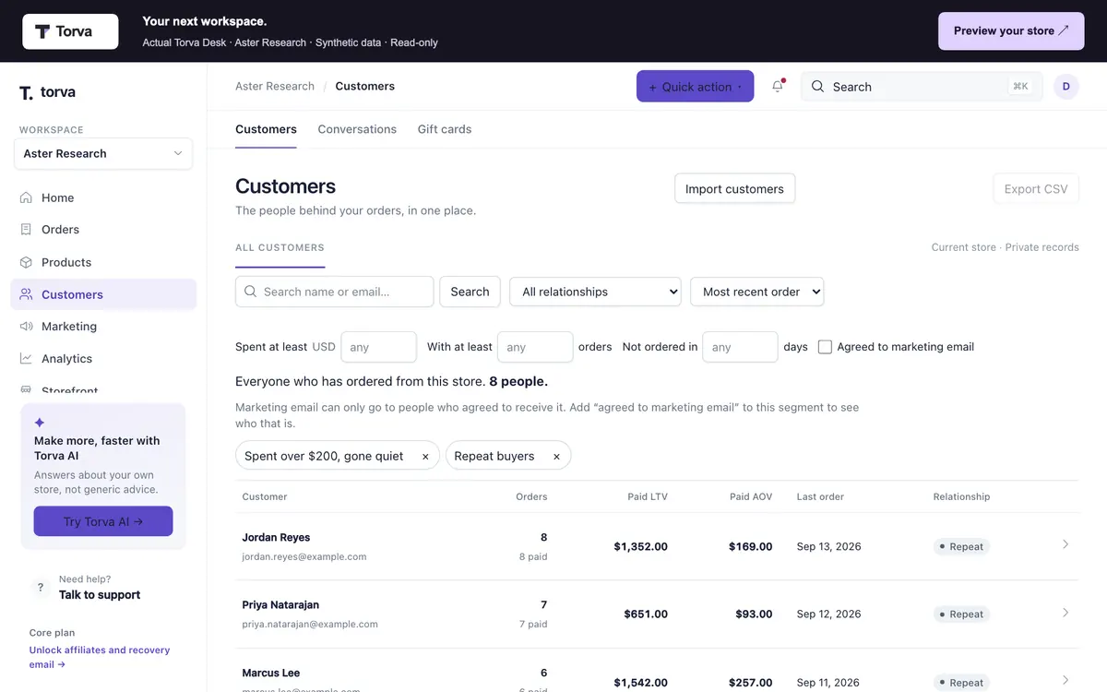This screenshot has height=692, width=1107.
Task: Go to Home in sidebar
Action: 103,197
